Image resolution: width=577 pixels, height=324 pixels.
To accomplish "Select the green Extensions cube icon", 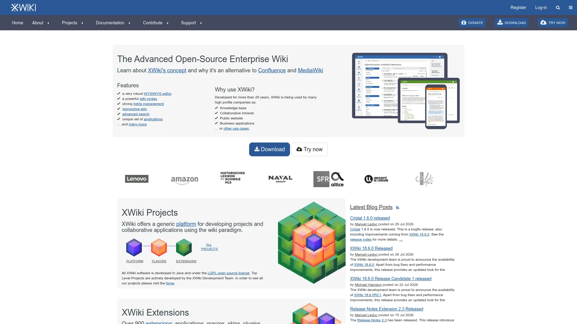I will pyautogui.click(x=184, y=247).
